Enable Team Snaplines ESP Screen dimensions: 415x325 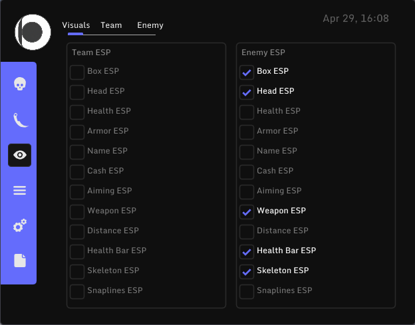click(x=77, y=291)
